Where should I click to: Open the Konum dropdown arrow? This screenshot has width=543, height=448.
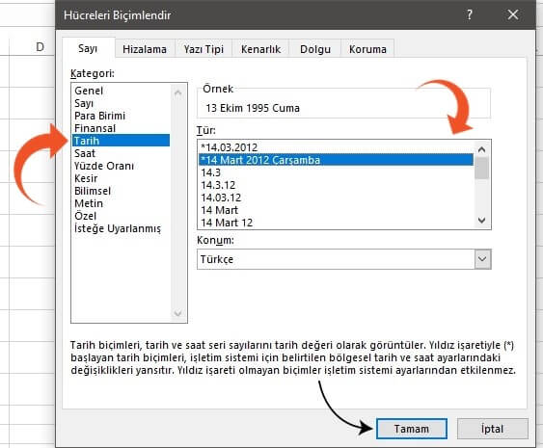pyautogui.click(x=482, y=259)
